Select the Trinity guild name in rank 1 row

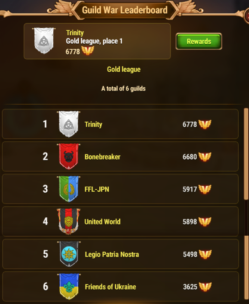click(x=93, y=124)
